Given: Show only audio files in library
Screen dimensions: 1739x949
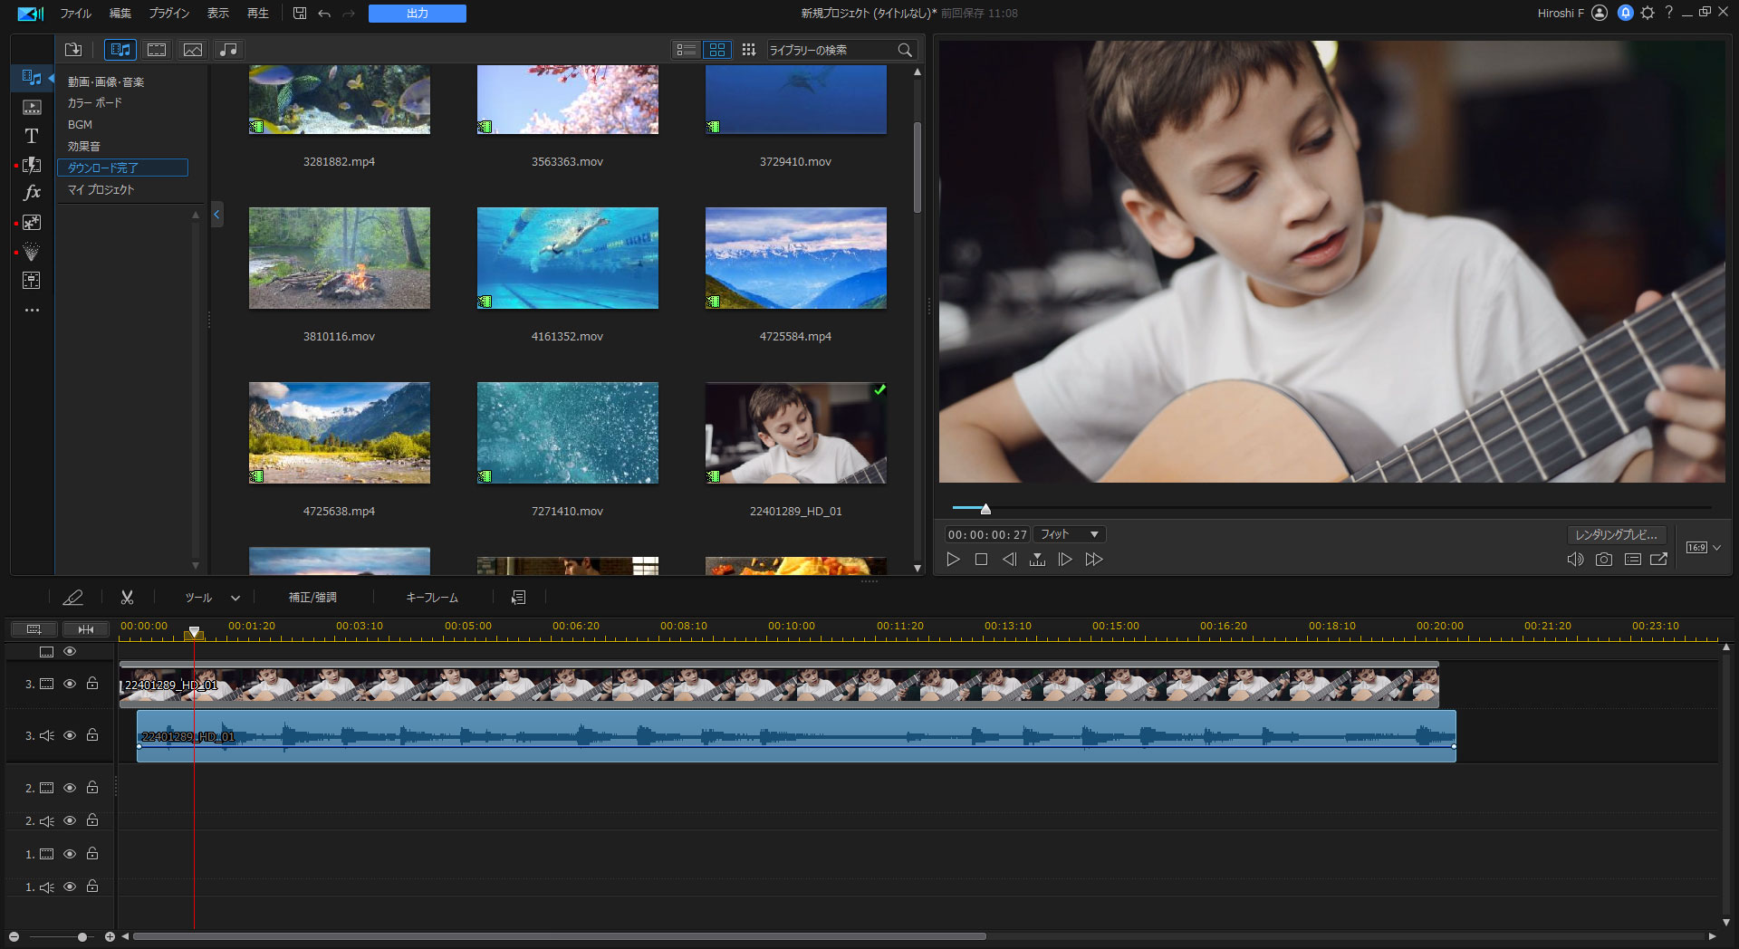Looking at the screenshot, I should (229, 50).
